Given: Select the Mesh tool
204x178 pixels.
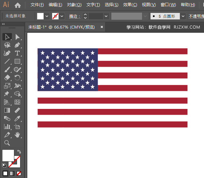Looking at the screenshot, I should [17, 102].
